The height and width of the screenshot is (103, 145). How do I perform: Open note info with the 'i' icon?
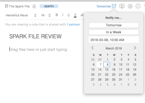point(138,6)
